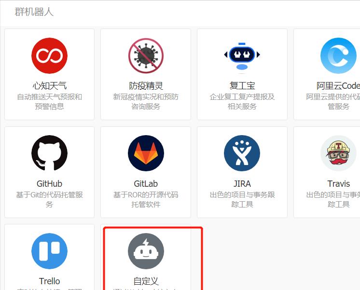Image resolution: width=360 pixels, height=290 pixels.
Task: Click the 阿里云Code title text
Action: point(338,86)
